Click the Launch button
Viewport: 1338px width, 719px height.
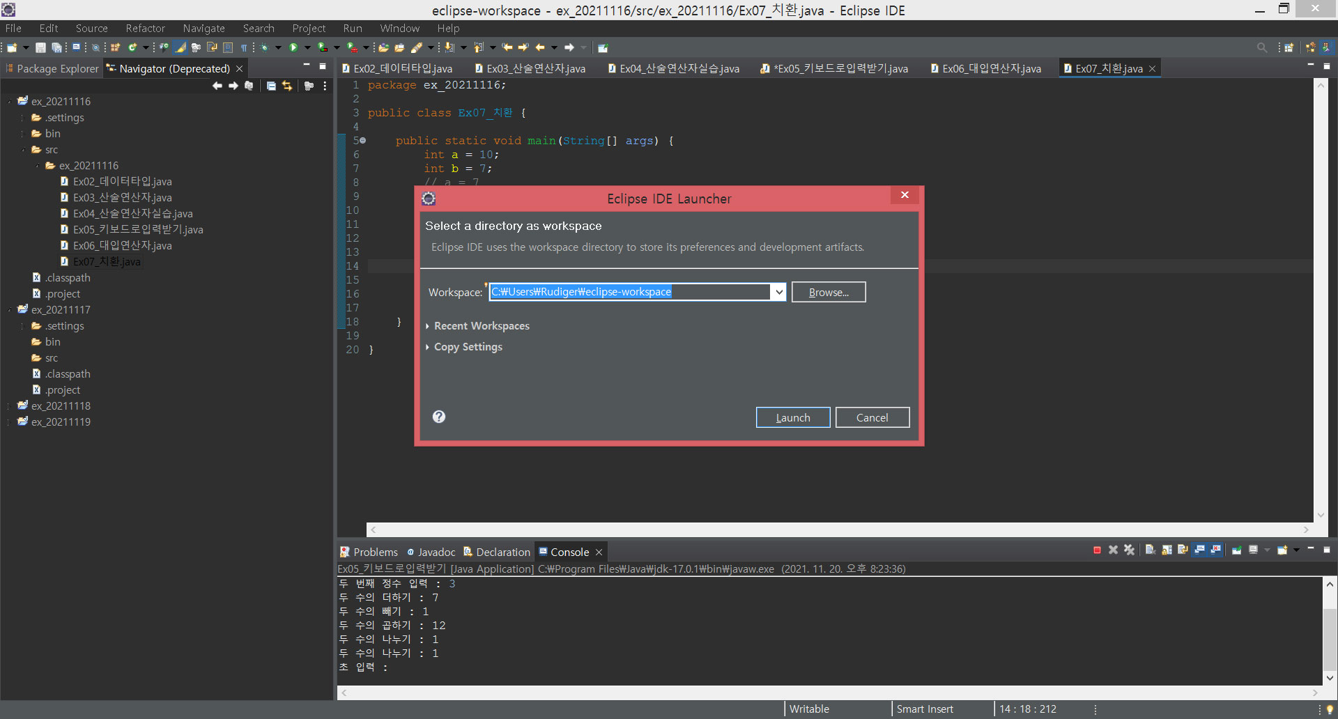click(793, 417)
